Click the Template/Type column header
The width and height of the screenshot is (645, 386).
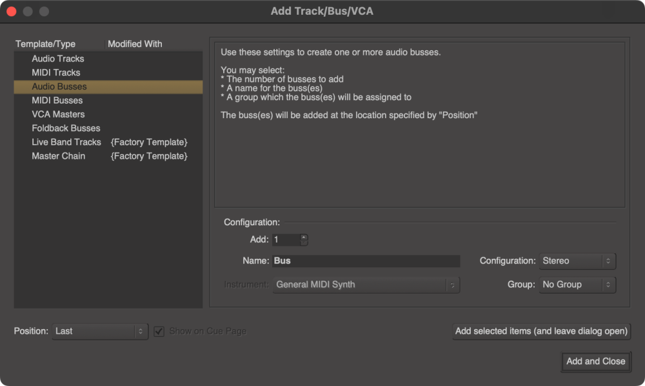click(46, 44)
